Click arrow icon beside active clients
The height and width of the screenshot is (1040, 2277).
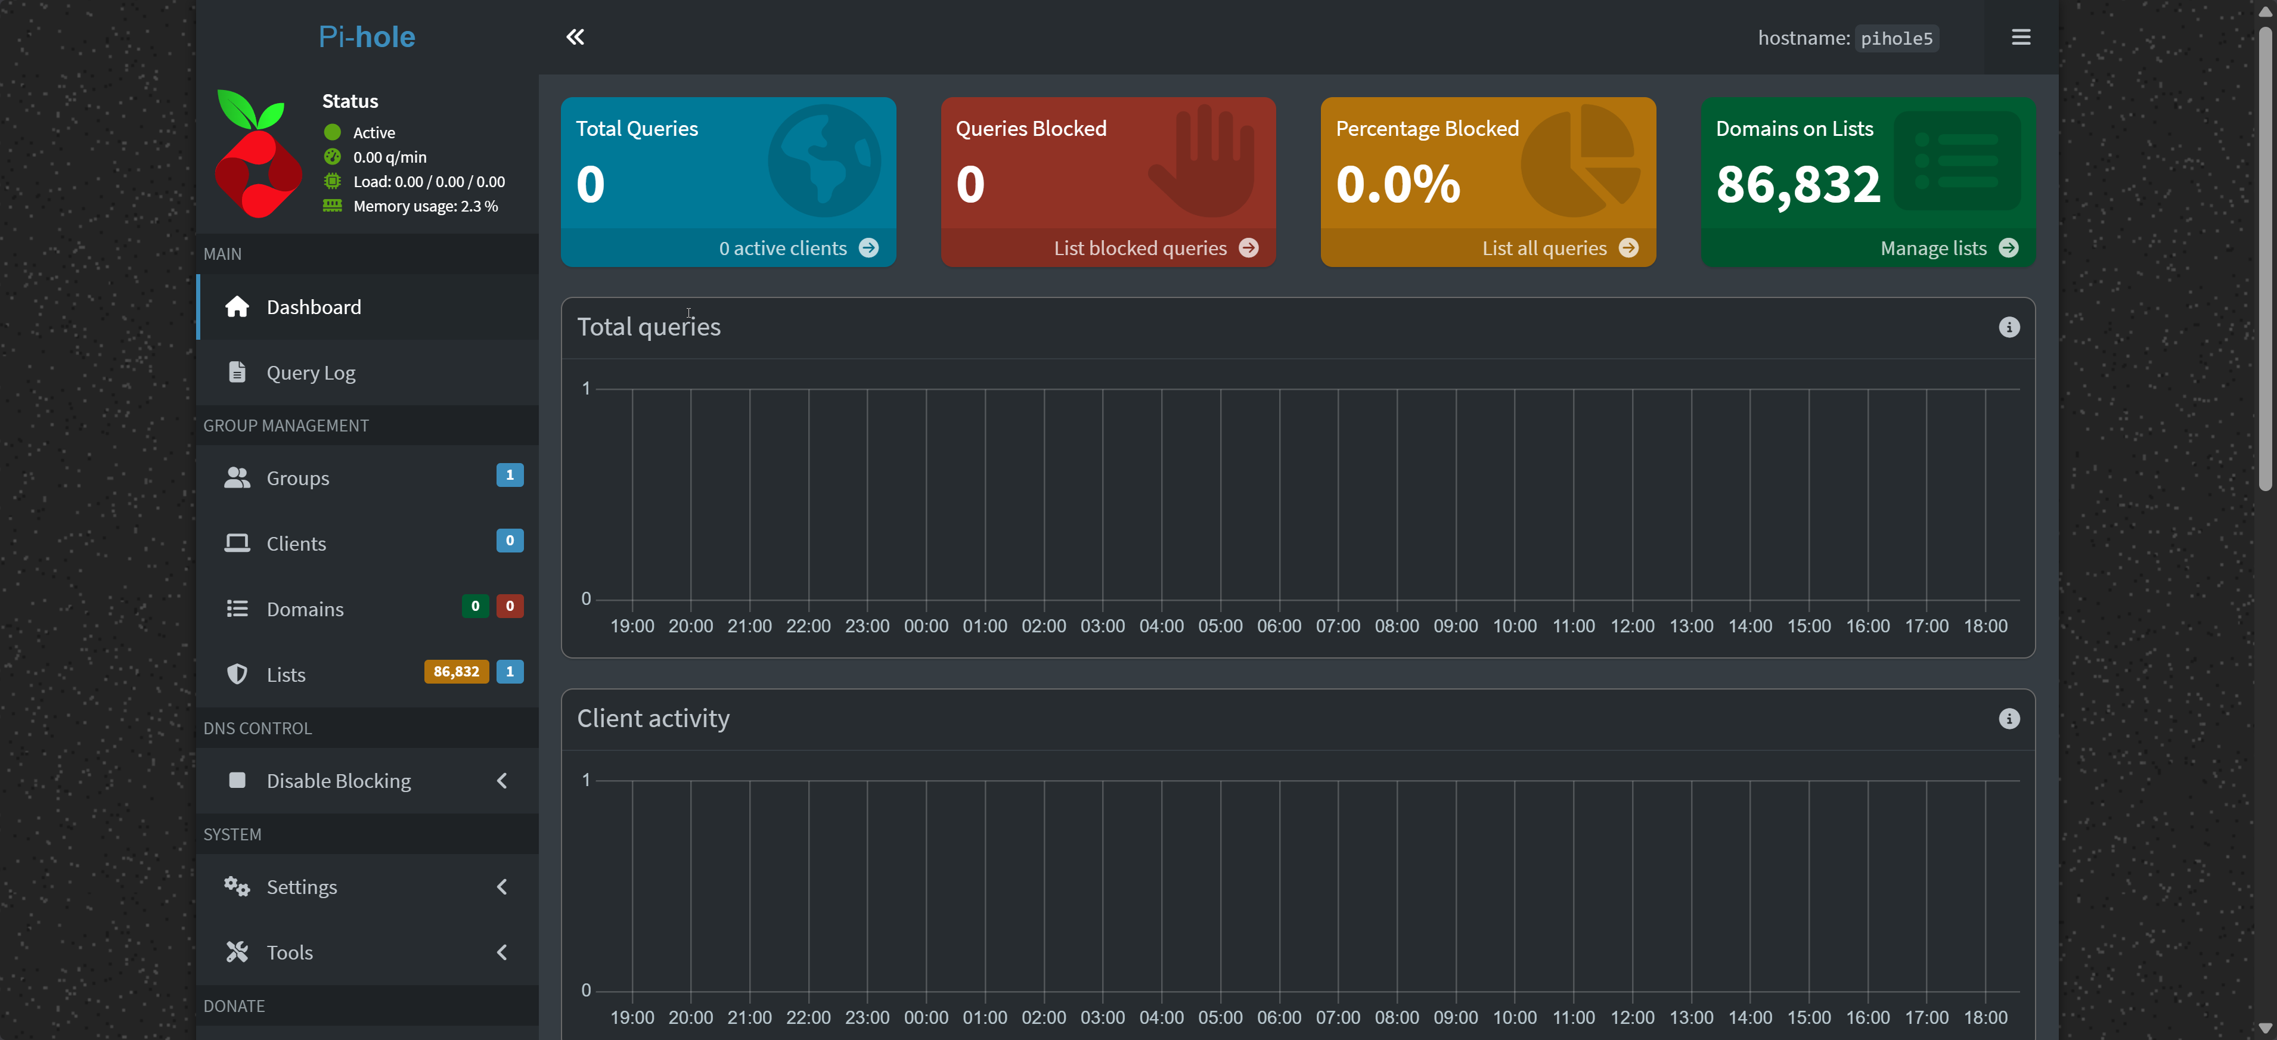click(x=869, y=249)
